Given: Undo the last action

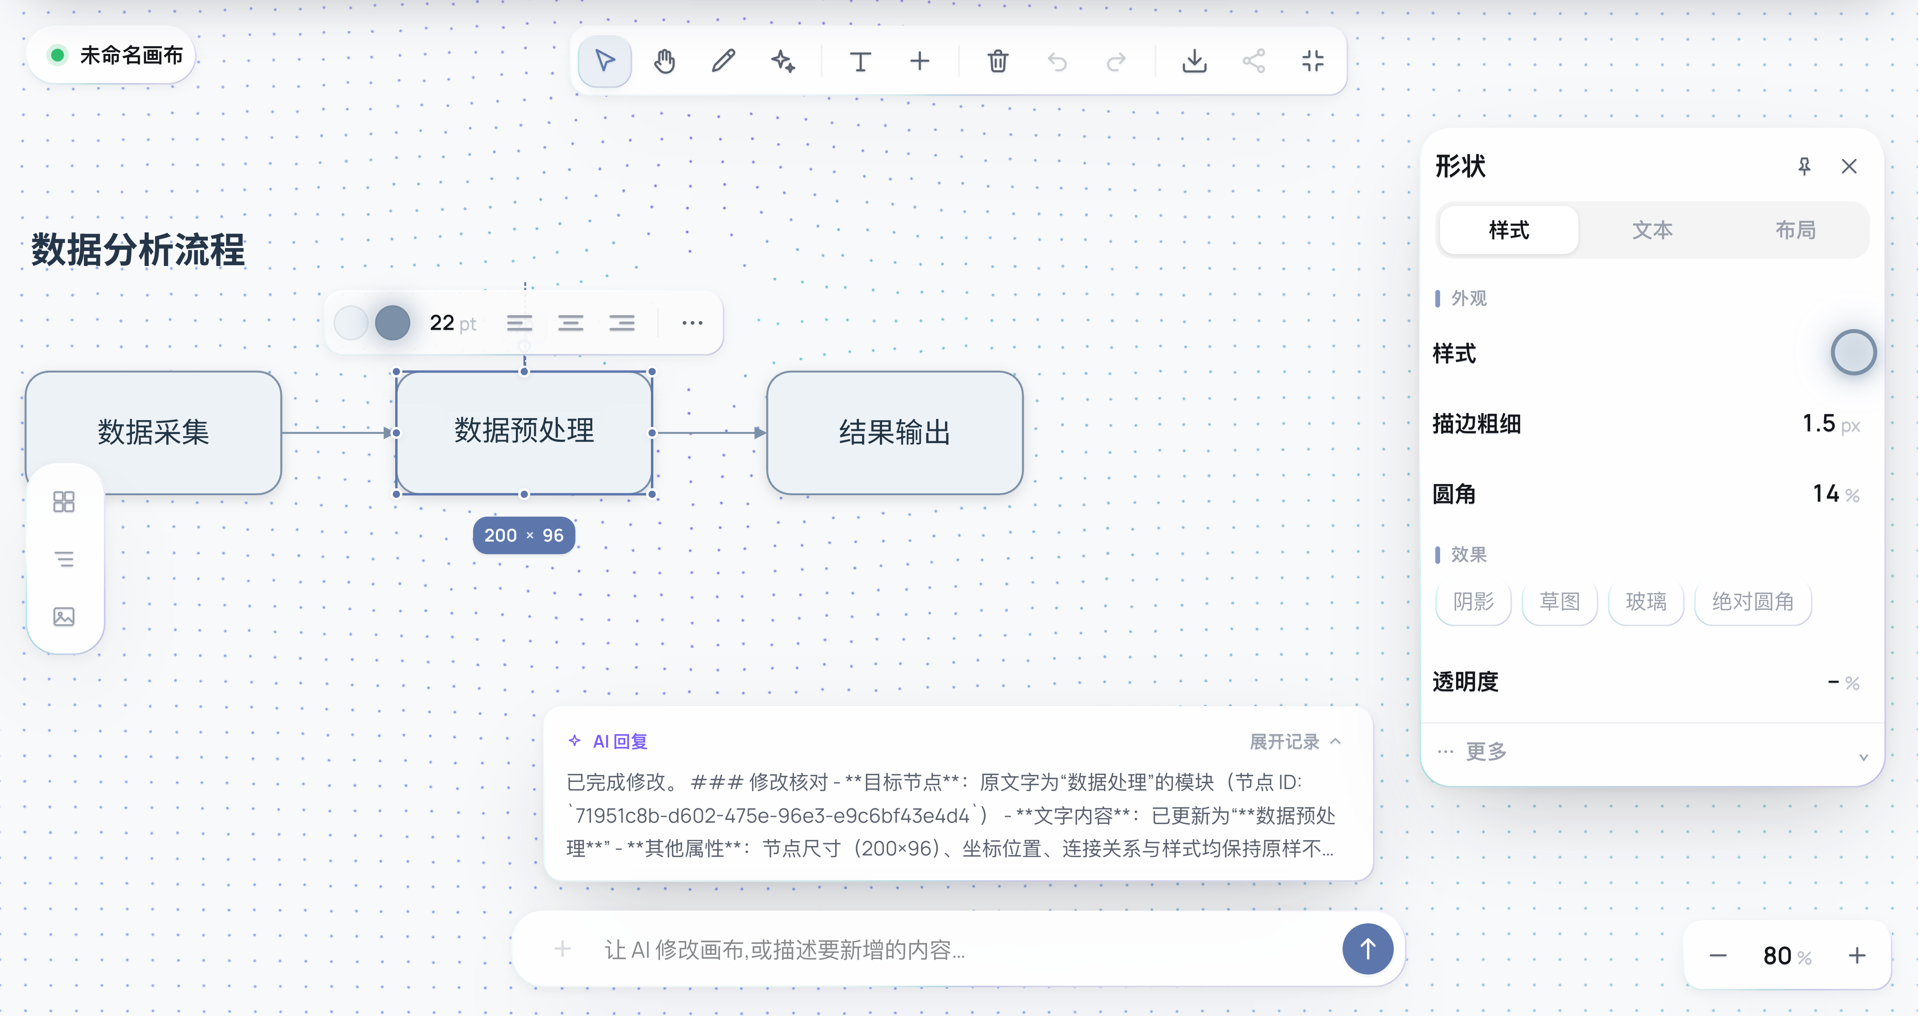Looking at the screenshot, I should tap(1057, 61).
